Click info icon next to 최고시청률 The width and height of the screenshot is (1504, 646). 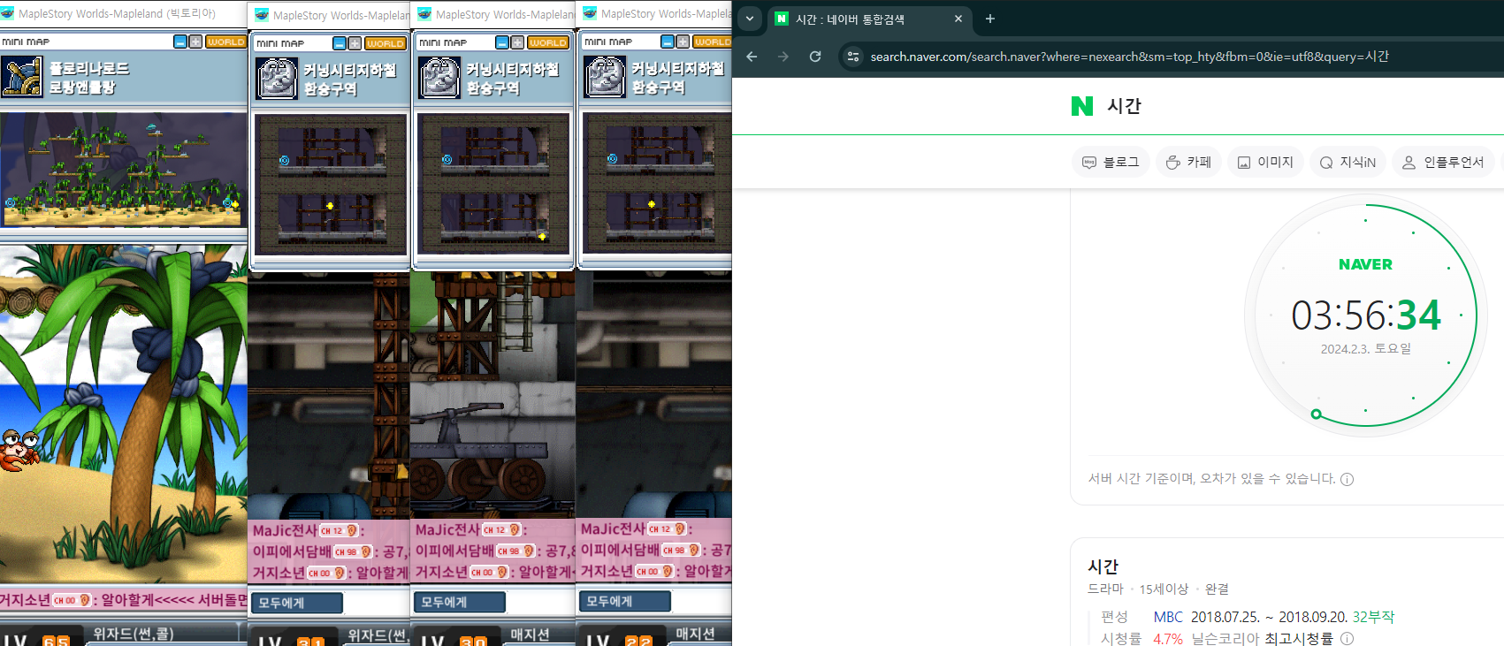coord(1347,638)
